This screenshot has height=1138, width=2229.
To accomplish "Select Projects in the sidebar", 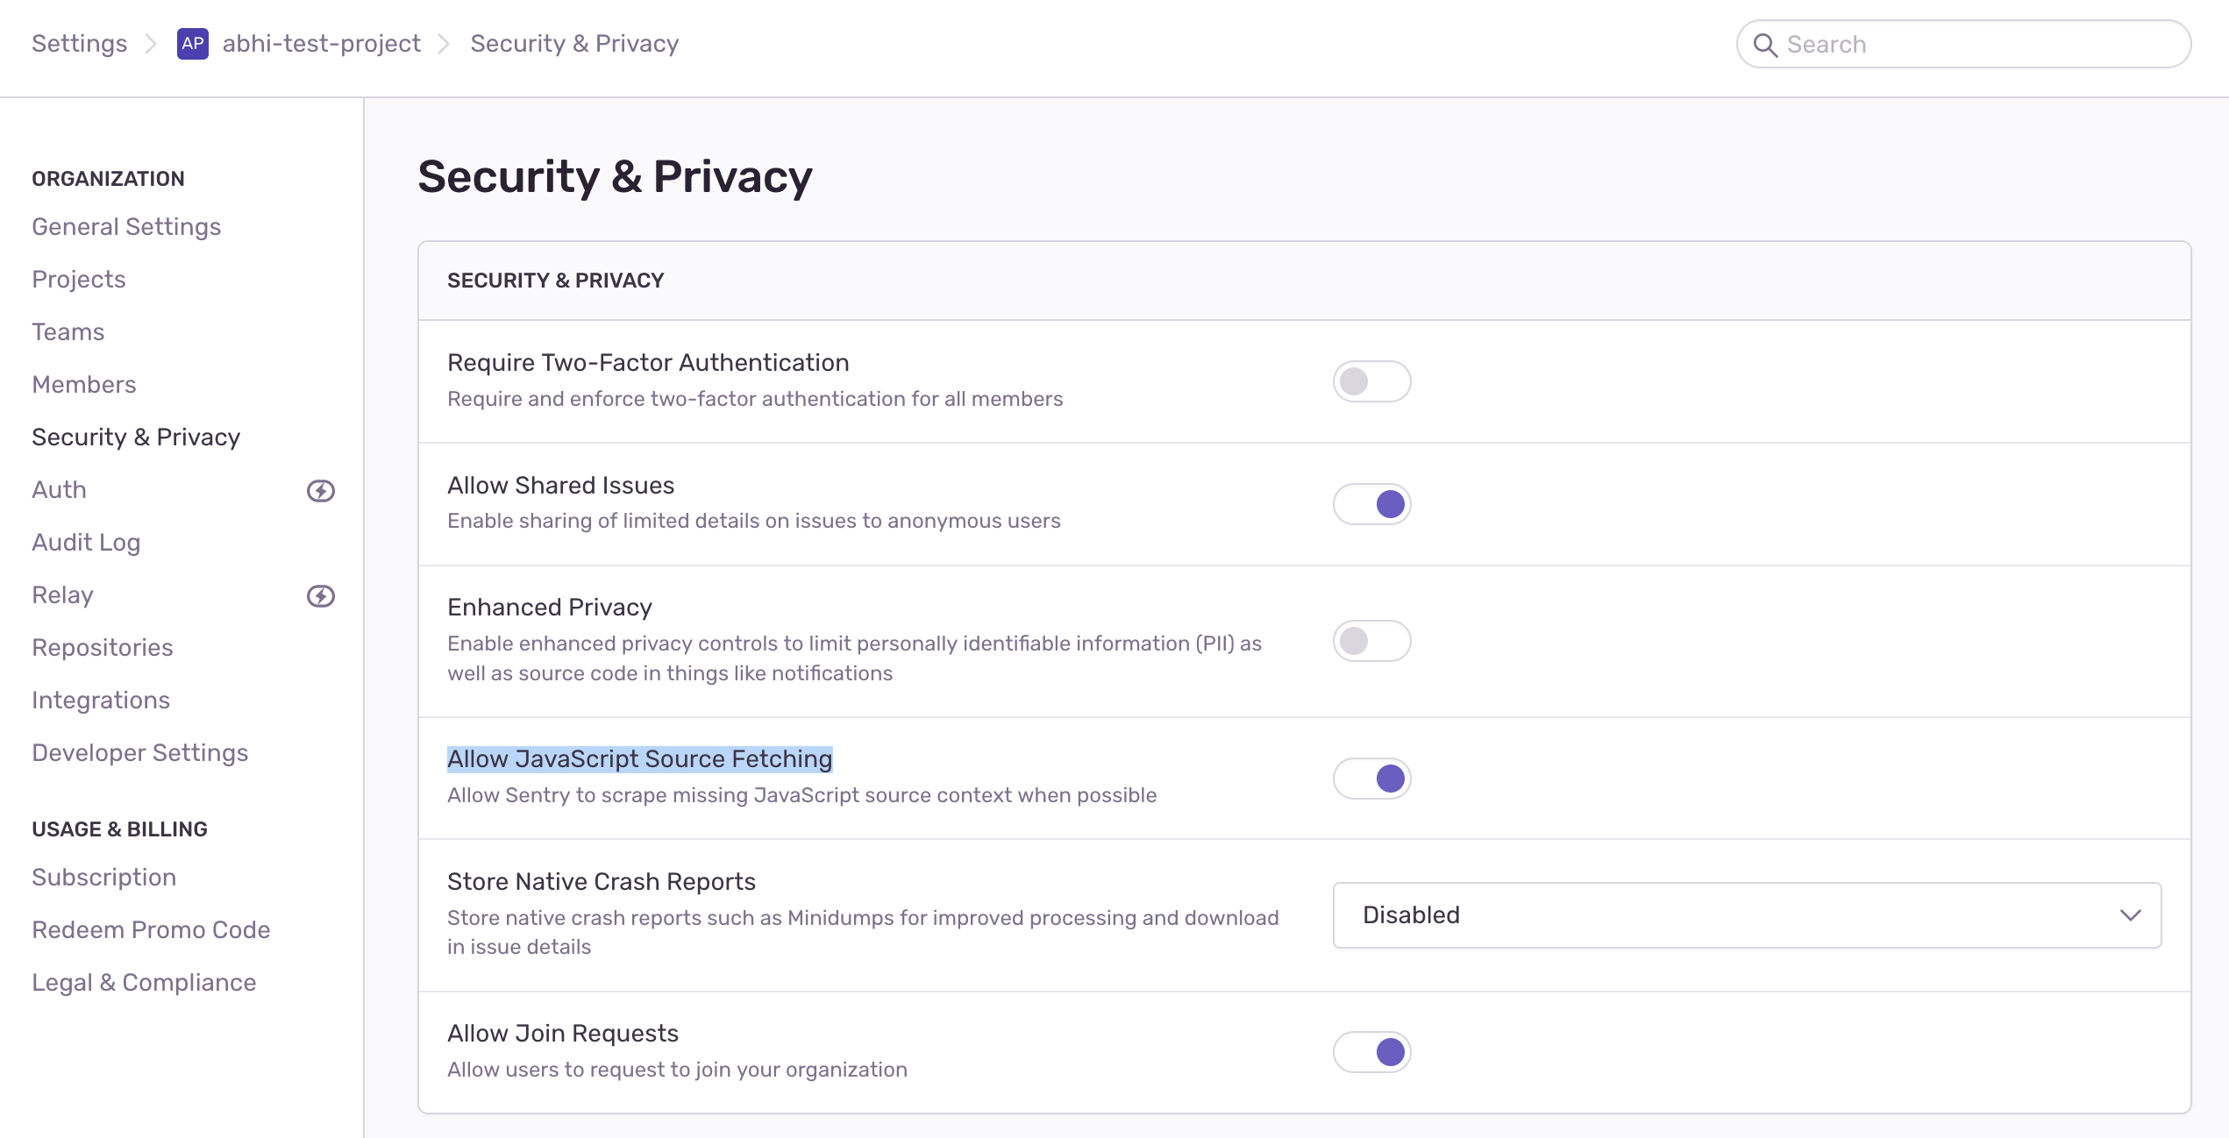I will (x=78, y=279).
